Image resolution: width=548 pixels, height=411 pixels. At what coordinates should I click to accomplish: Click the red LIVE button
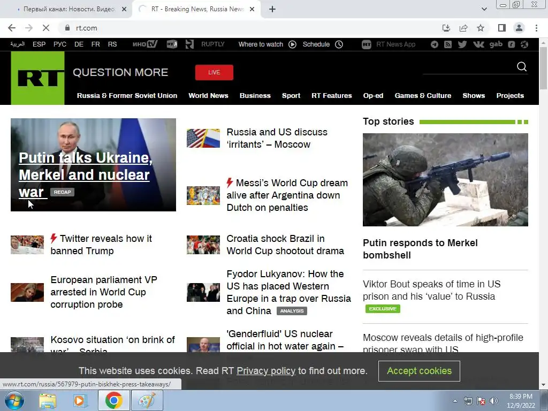tap(214, 72)
